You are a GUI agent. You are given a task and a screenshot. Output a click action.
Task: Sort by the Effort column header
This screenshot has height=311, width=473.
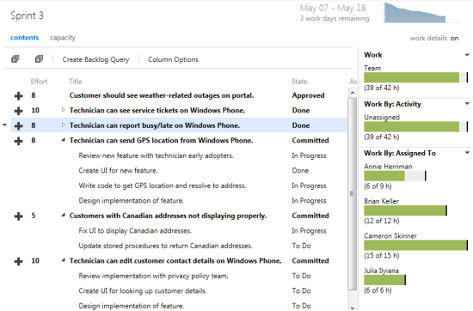(39, 82)
